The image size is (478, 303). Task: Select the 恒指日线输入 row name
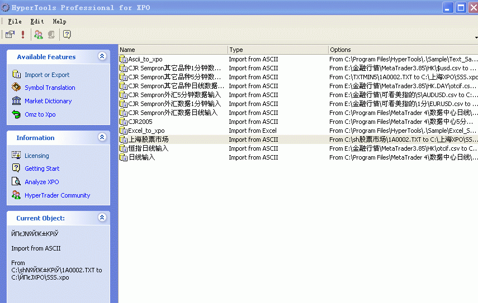click(x=148, y=148)
